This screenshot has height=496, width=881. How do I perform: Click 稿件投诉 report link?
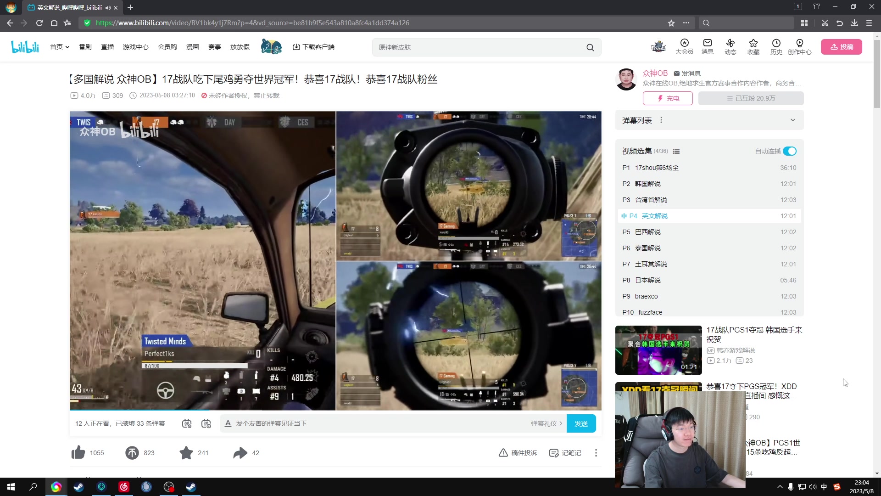(518, 453)
